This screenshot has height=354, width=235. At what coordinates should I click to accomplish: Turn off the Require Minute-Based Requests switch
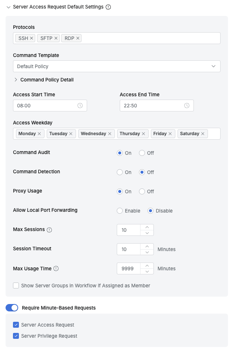(x=12, y=308)
